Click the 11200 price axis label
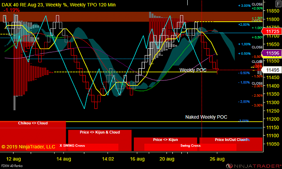 click(x=273, y=119)
